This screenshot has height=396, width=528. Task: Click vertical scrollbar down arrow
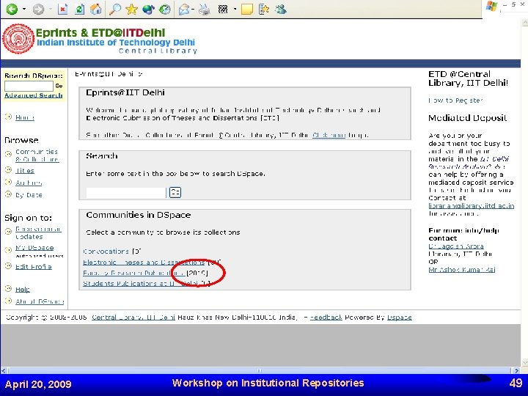(x=524, y=362)
